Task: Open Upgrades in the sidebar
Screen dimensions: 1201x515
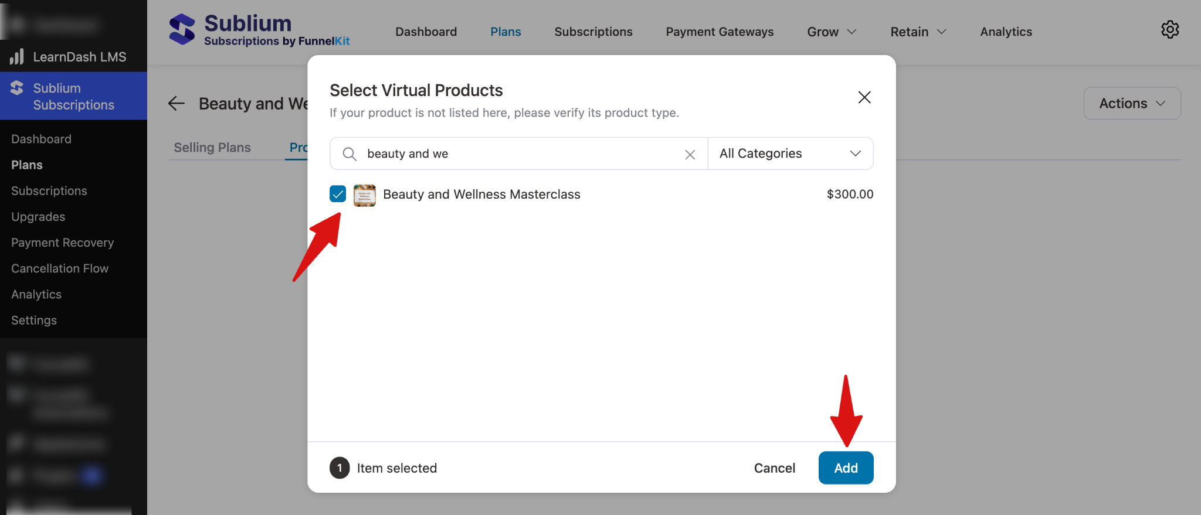Action: [x=38, y=217]
